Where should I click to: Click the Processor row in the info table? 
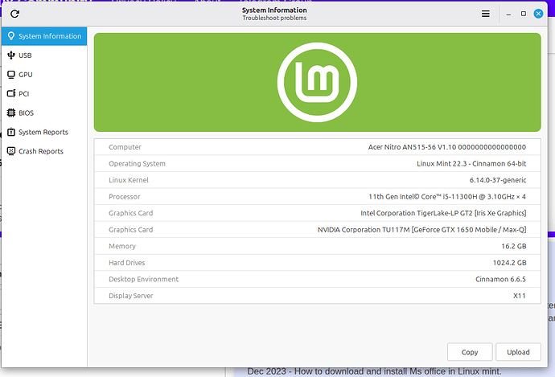tap(317, 197)
